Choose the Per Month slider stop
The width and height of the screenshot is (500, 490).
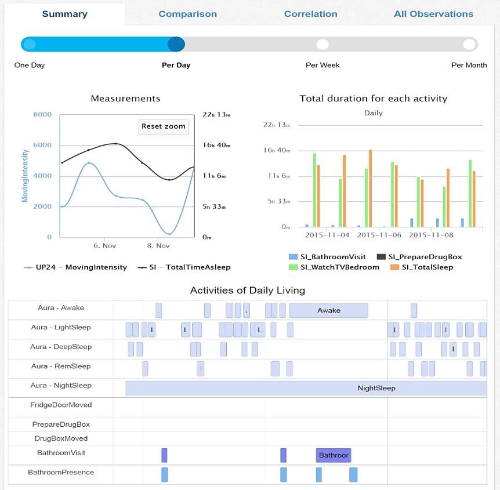tap(469, 45)
